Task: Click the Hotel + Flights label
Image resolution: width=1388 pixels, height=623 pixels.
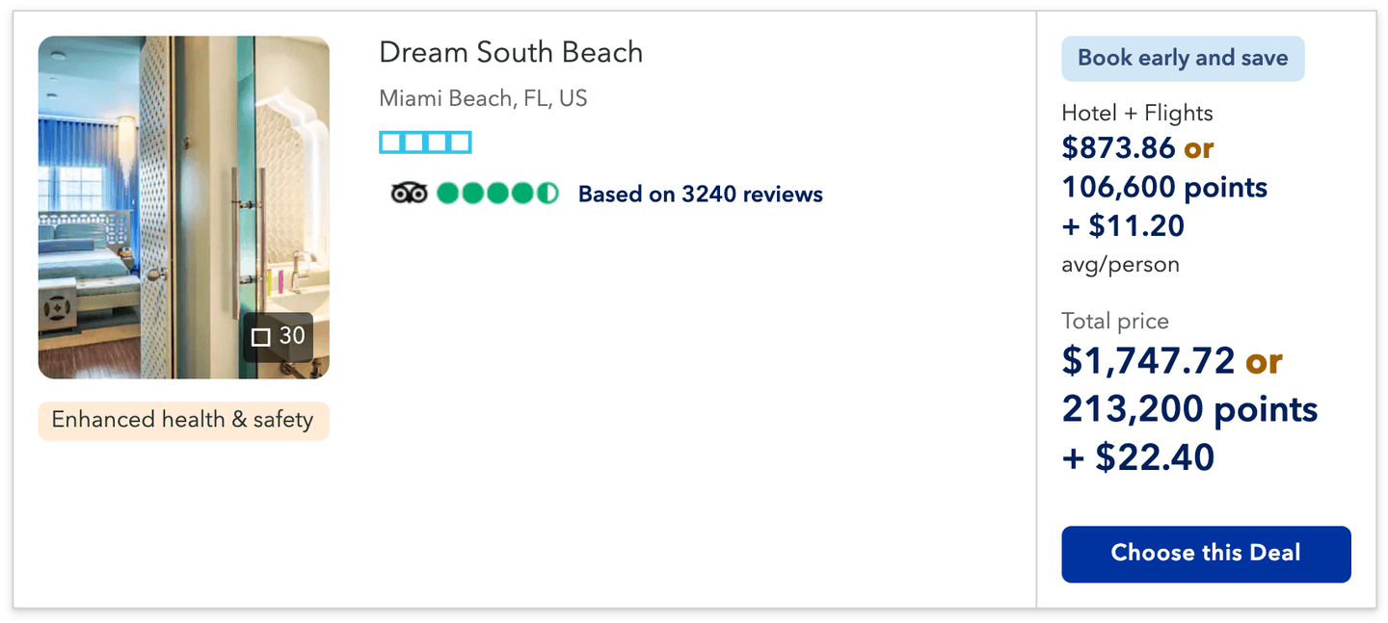Action: (x=1136, y=113)
